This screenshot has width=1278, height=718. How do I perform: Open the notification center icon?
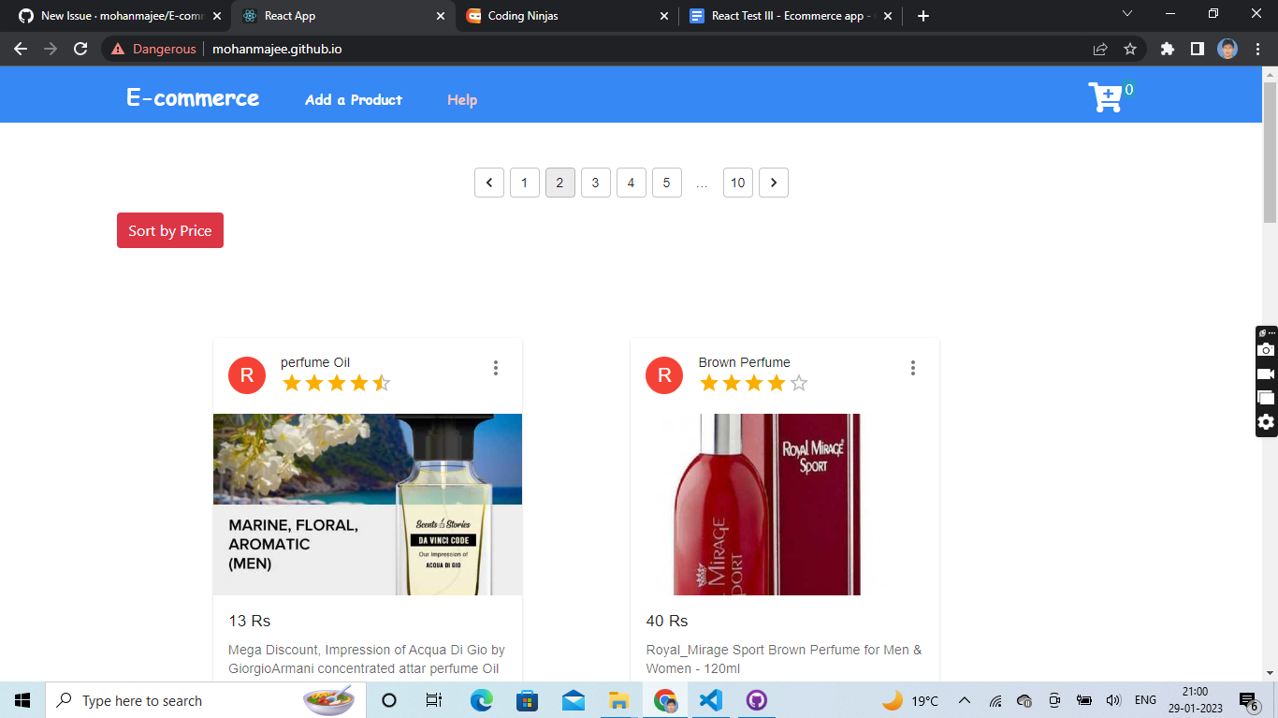pos(1248,700)
